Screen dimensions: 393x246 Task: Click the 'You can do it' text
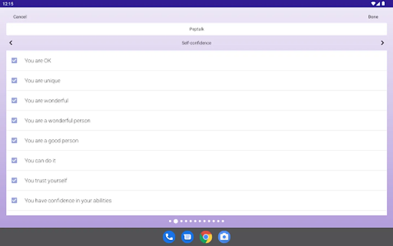(40, 160)
